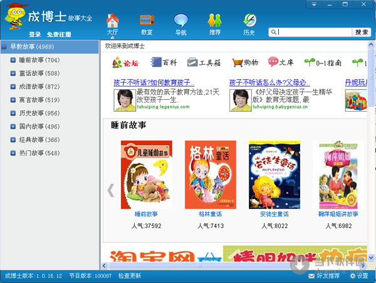Viewport: 376px width, 283px height.
Task: Open the 工具箱 toolbox shortcut
Action: pyautogui.click(x=206, y=62)
